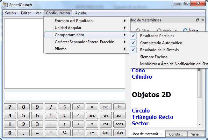The height and width of the screenshot is (140, 208).
Task: Click the sin function key
Action: click(x=105, y=115)
